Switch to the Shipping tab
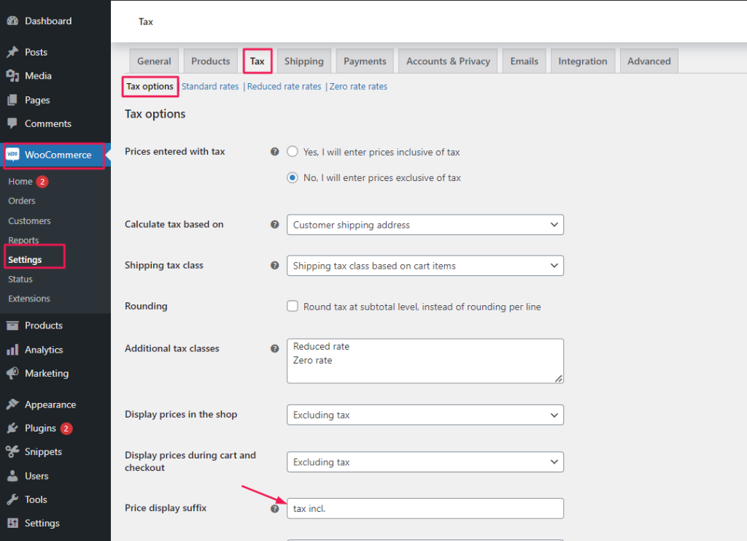The height and width of the screenshot is (541, 747). [x=304, y=61]
